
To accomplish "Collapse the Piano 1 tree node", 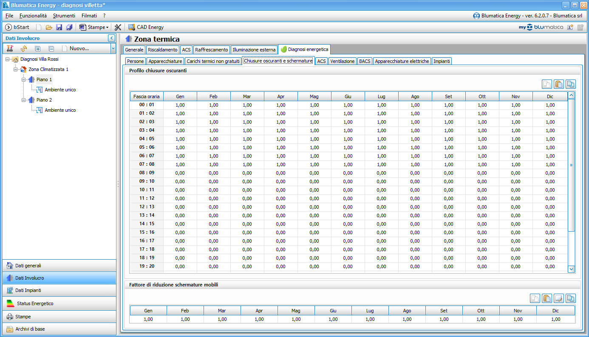I will click(24, 79).
